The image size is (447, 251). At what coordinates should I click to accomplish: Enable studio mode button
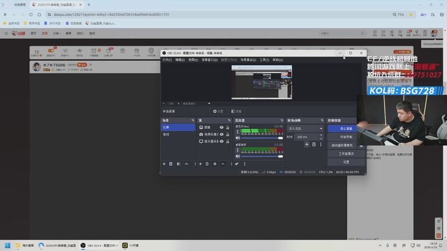346,154
